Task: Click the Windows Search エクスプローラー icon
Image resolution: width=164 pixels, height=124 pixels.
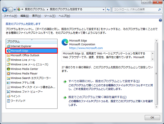Action: click(8, 78)
